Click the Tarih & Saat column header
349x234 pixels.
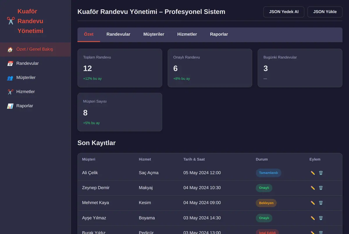tap(194, 159)
